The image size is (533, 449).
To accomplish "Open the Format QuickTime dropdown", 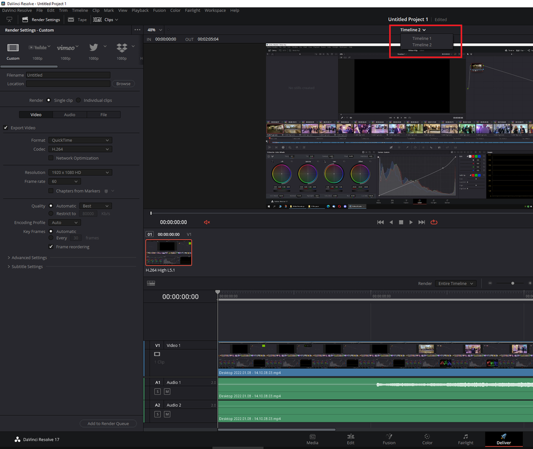I will [80, 140].
